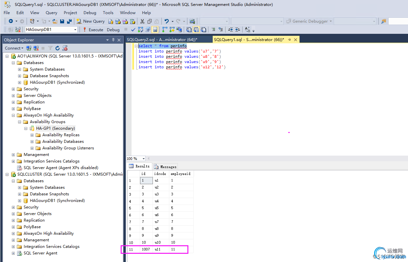Expand the PolyBase folder under SQLCLUSTER
Viewport: 408px width, 262px height.
pyautogui.click(x=13, y=227)
